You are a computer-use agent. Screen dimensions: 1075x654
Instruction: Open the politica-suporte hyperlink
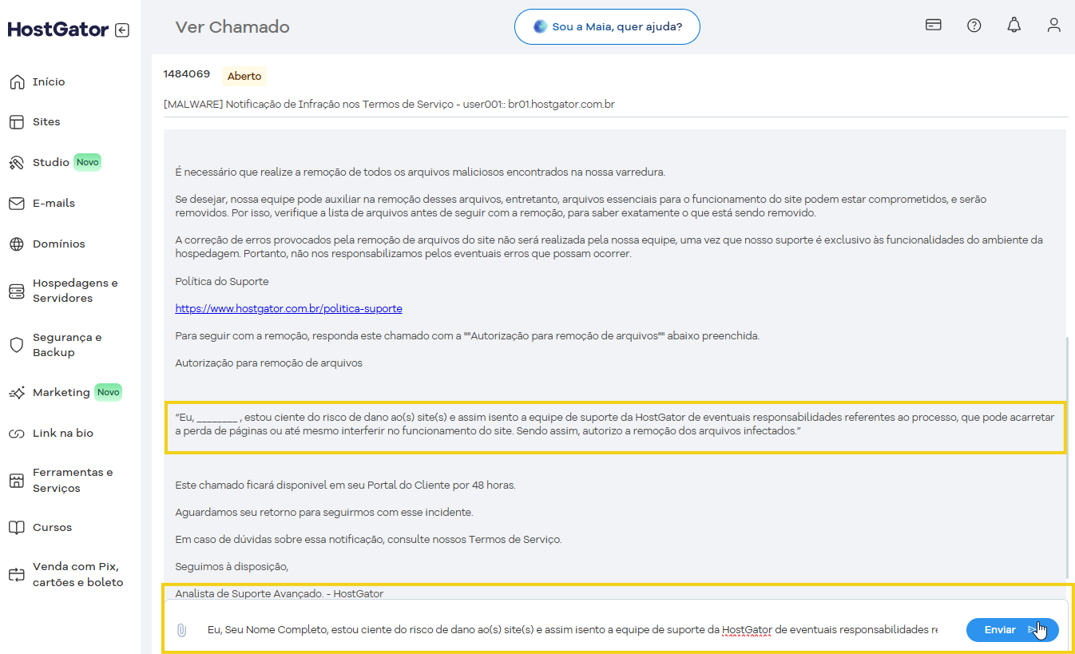click(x=288, y=308)
